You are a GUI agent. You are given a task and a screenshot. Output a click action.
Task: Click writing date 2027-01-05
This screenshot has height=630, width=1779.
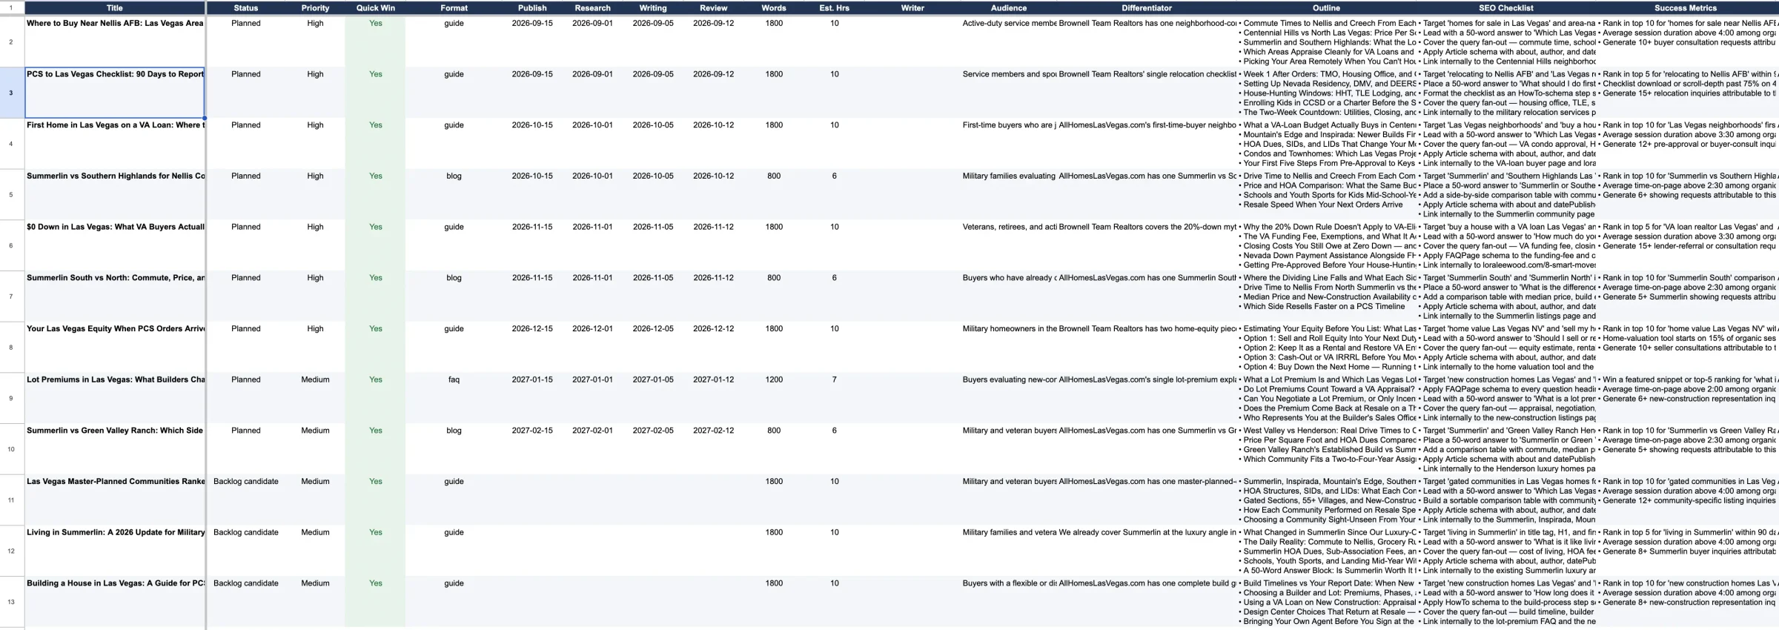tap(653, 379)
